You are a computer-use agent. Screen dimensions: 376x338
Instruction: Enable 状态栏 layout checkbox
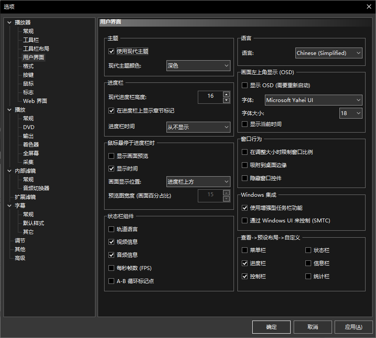coord(308,250)
